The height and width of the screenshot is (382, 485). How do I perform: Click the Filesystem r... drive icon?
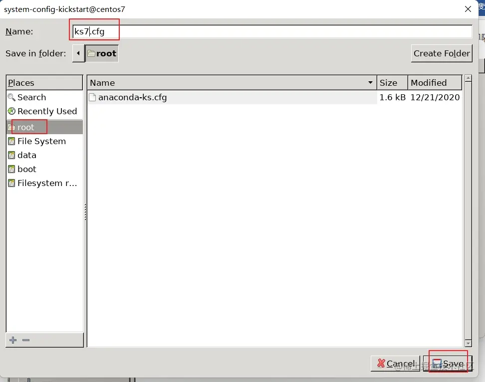coord(11,183)
